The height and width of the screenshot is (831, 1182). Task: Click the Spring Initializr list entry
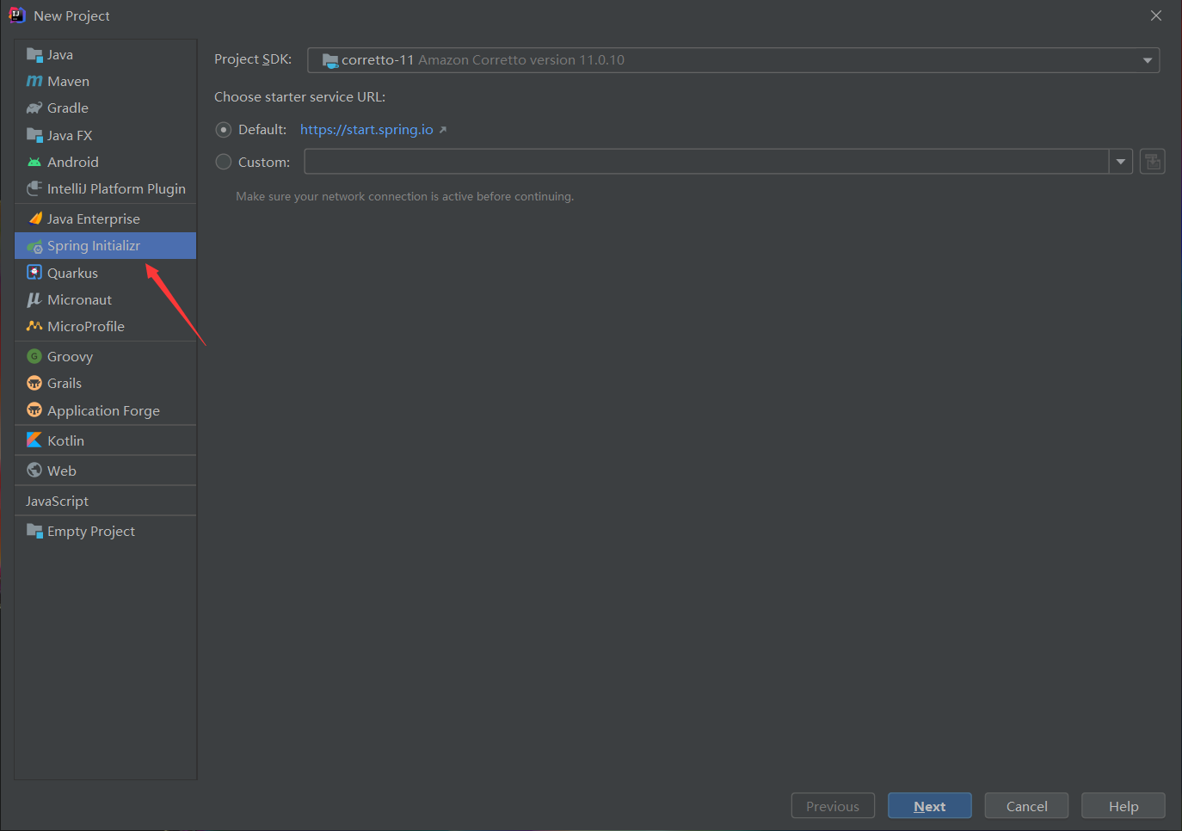point(105,246)
